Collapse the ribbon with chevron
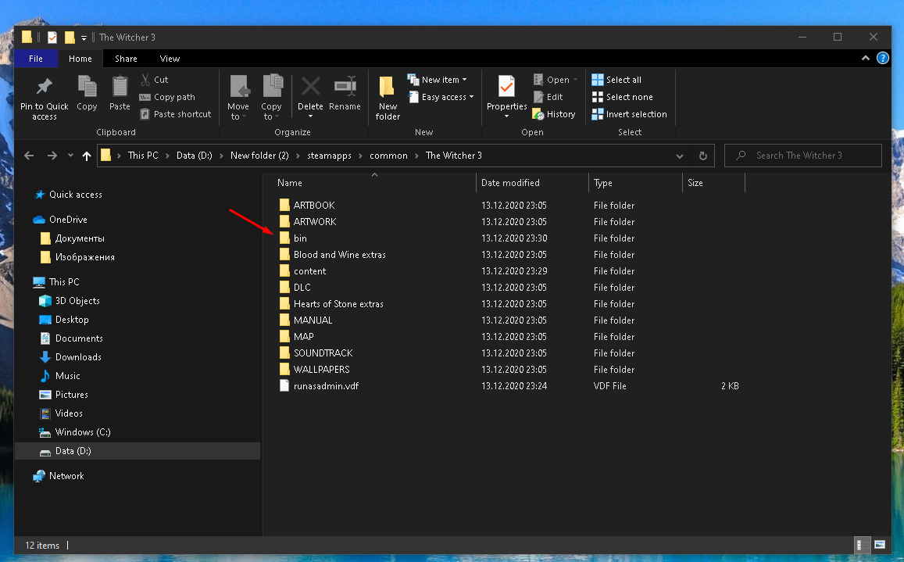This screenshot has height=562, width=904. coord(866,59)
